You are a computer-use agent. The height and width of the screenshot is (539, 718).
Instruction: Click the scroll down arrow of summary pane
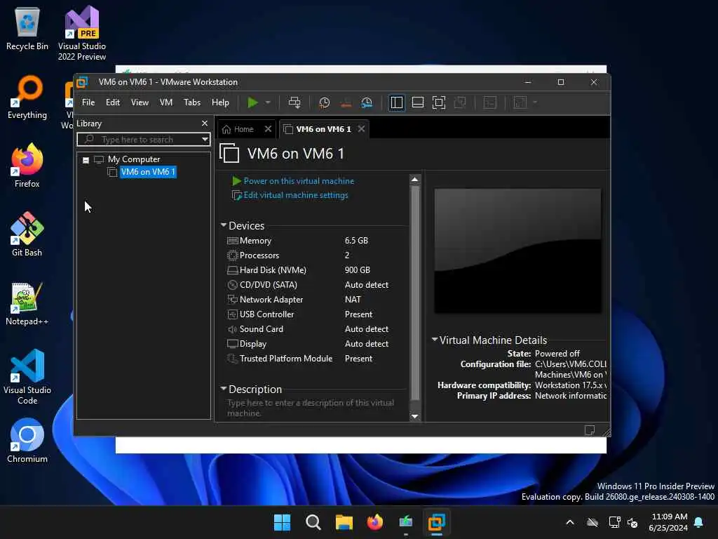(415, 416)
